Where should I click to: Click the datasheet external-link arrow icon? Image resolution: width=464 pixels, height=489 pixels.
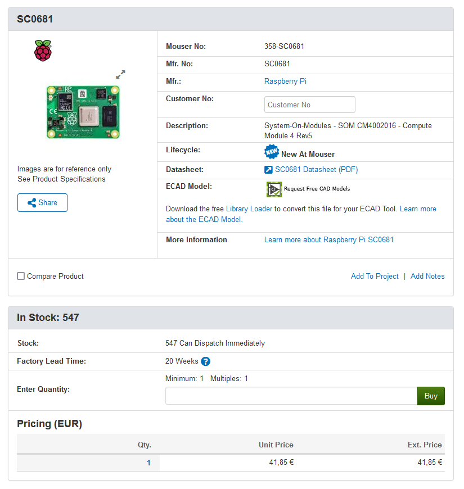pos(268,170)
